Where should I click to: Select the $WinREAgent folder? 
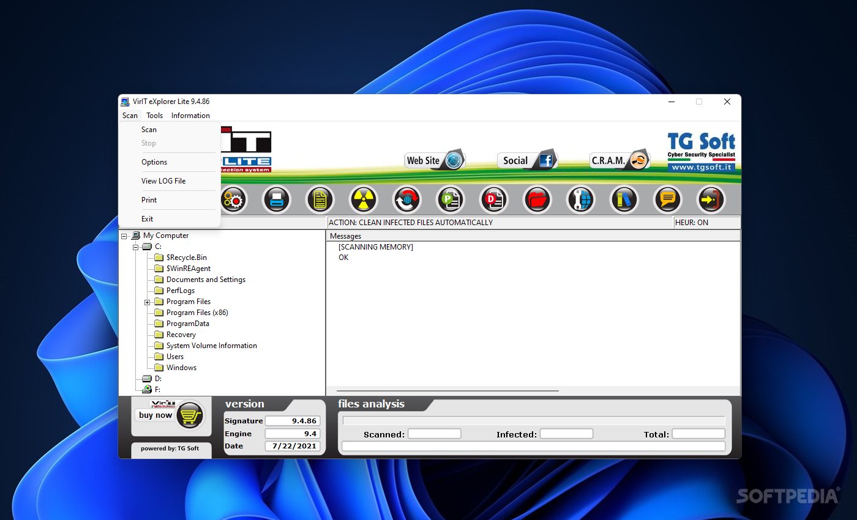(x=189, y=269)
